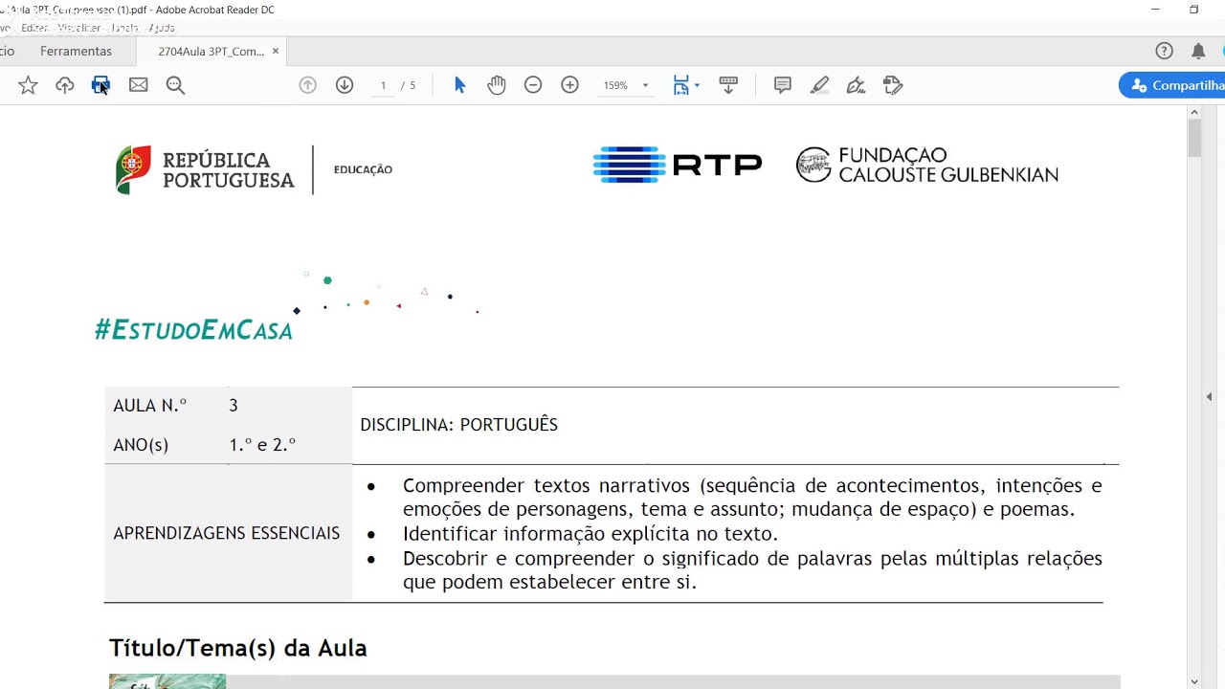The height and width of the screenshot is (689, 1225).
Task: Go to previous page arrow
Action: 307,85
